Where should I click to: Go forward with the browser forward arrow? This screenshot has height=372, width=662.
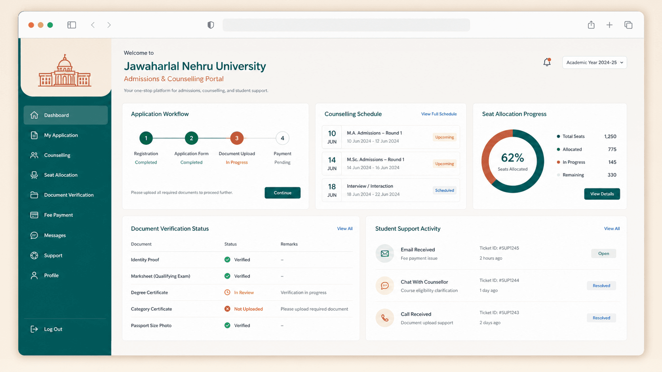(109, 25)
